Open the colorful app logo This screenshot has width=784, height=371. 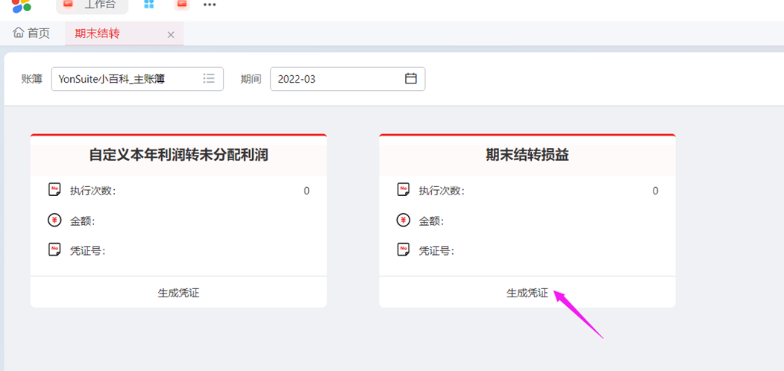click(21, 5)
